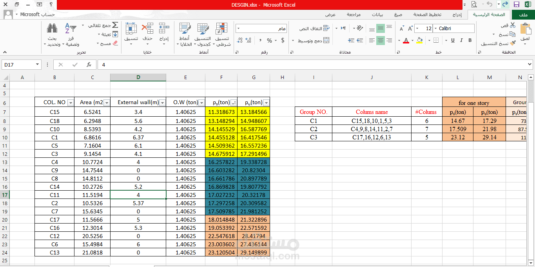This screenshot has height=267, width=535.
Task: Click the accounting dollar format icon
Action: [283, 40]
